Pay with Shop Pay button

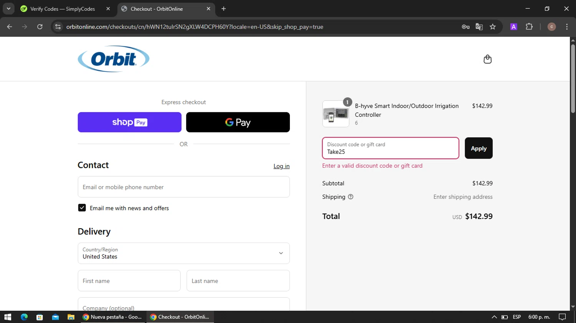[129, 122]
